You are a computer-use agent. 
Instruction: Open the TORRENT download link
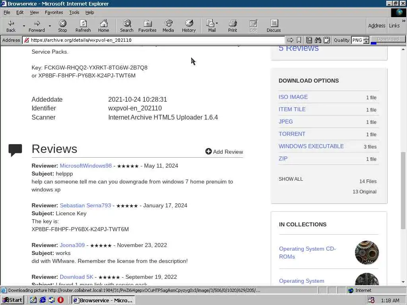(x=292, y=134)
